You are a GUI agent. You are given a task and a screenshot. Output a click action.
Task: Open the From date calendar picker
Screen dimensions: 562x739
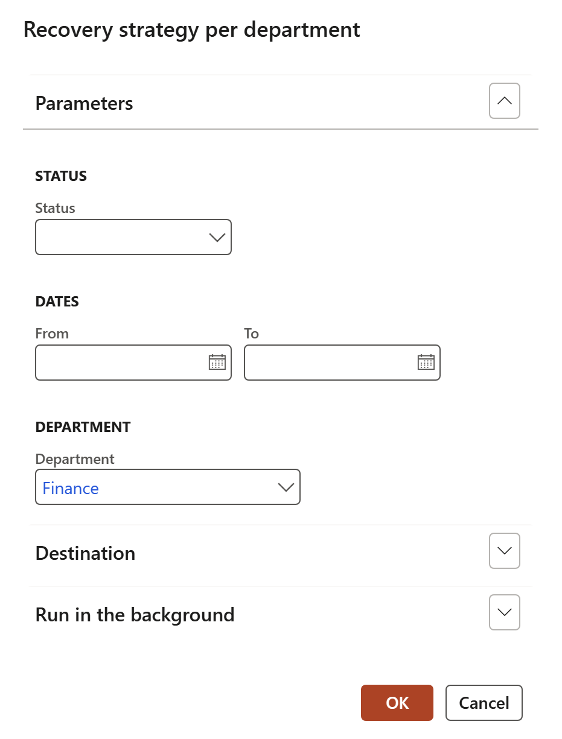click(x=217, y=363)
